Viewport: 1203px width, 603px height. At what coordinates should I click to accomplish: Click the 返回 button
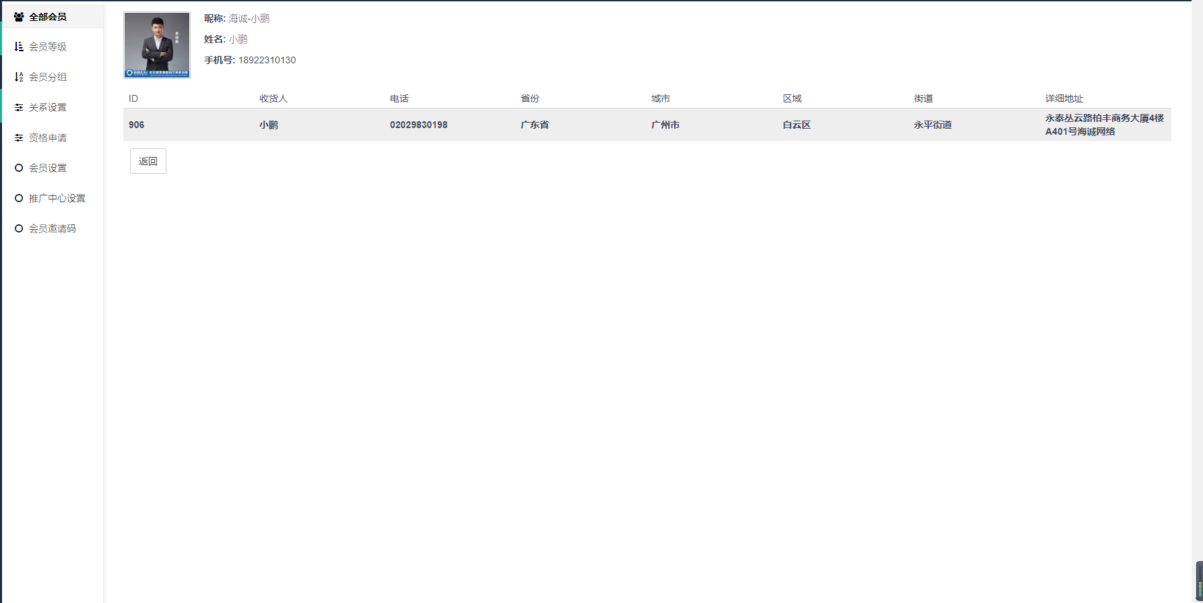coord(148,161)
